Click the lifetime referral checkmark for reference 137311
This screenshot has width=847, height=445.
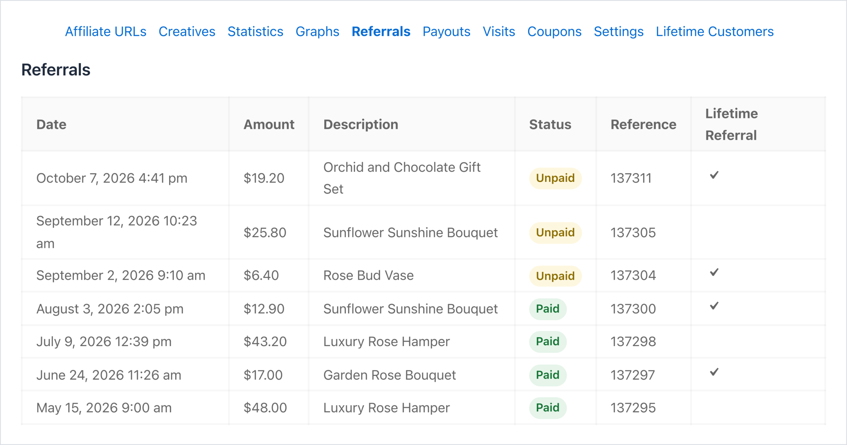pyautogui.click(x=714, y=175)
